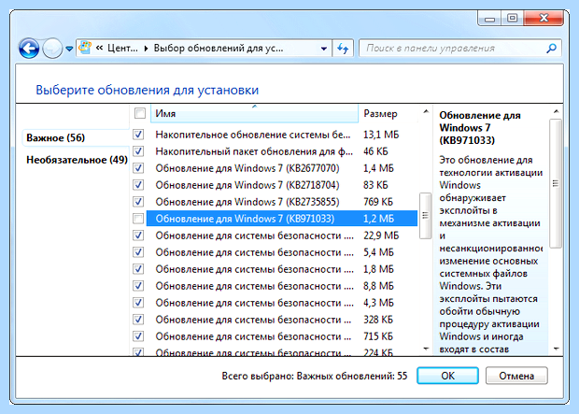Go back with the blue Back arrow
This screenshot has height=414, width=579.
pos(29,48)
